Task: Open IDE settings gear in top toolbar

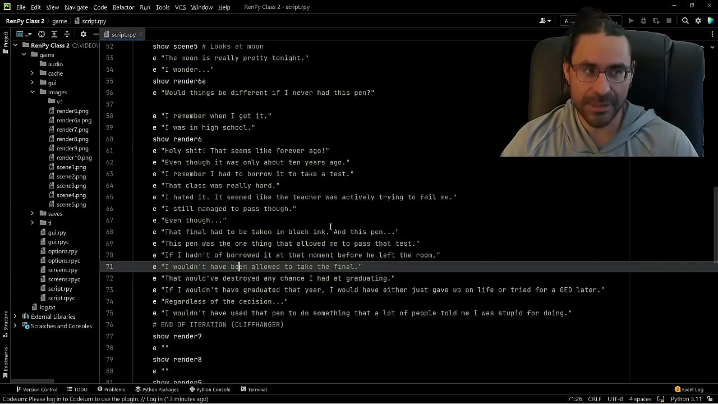Action: point(698,21)
